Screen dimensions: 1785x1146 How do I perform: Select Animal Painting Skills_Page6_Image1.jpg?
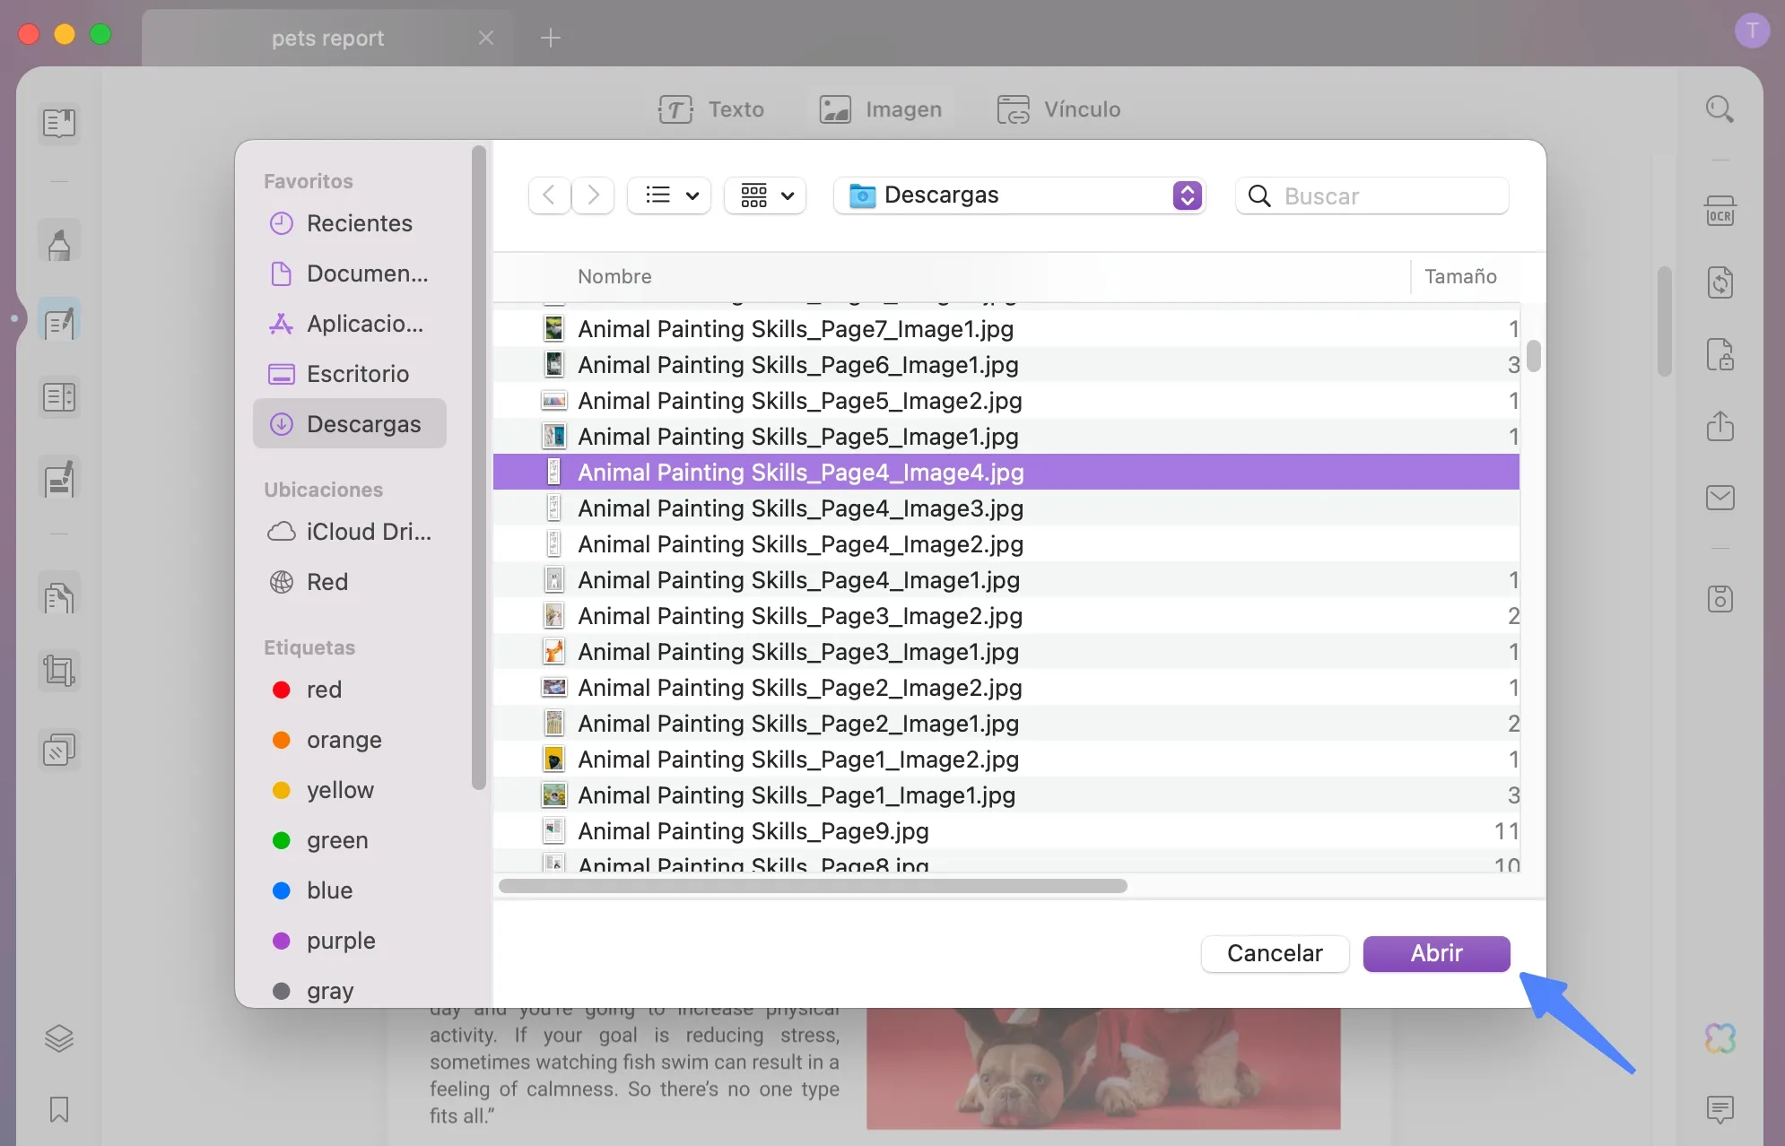(1006, 365)
